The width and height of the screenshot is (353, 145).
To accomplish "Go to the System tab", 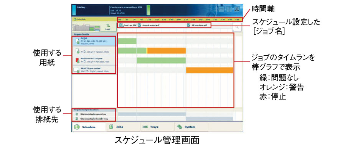I will click(x=191, y=127).
